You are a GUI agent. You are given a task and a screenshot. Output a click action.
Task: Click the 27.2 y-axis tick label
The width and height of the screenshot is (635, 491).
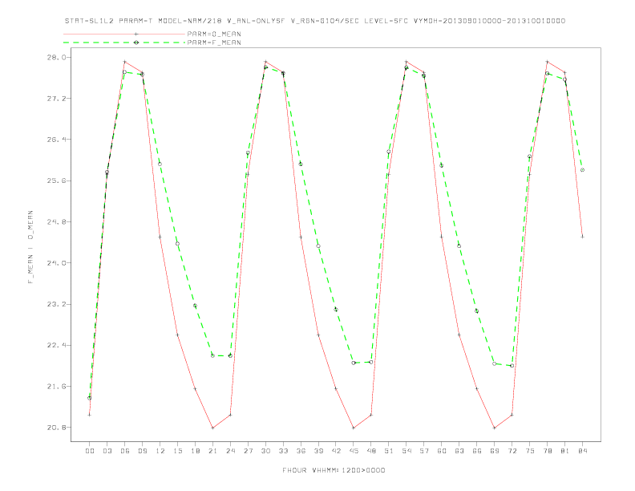56,99
